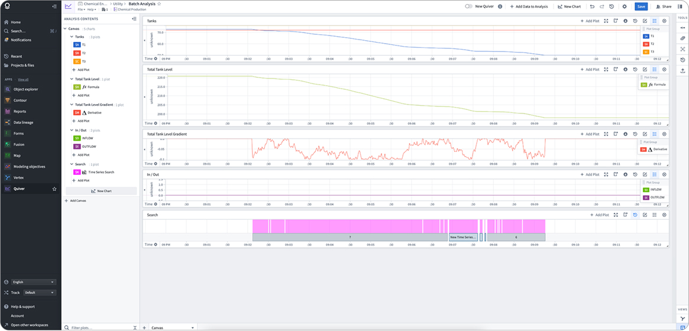Toggle the legend list icon on Tanks chart
Viewport: 689px width, 331px height.
point(654,21)
